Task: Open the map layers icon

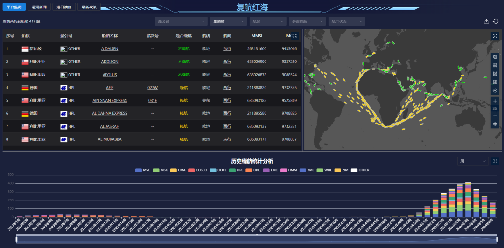Action: 495,124
